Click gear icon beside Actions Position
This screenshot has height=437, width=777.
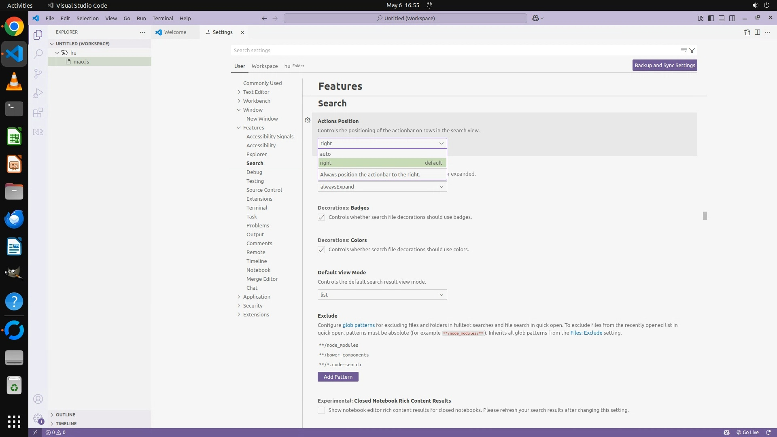(x=308, y=120)
